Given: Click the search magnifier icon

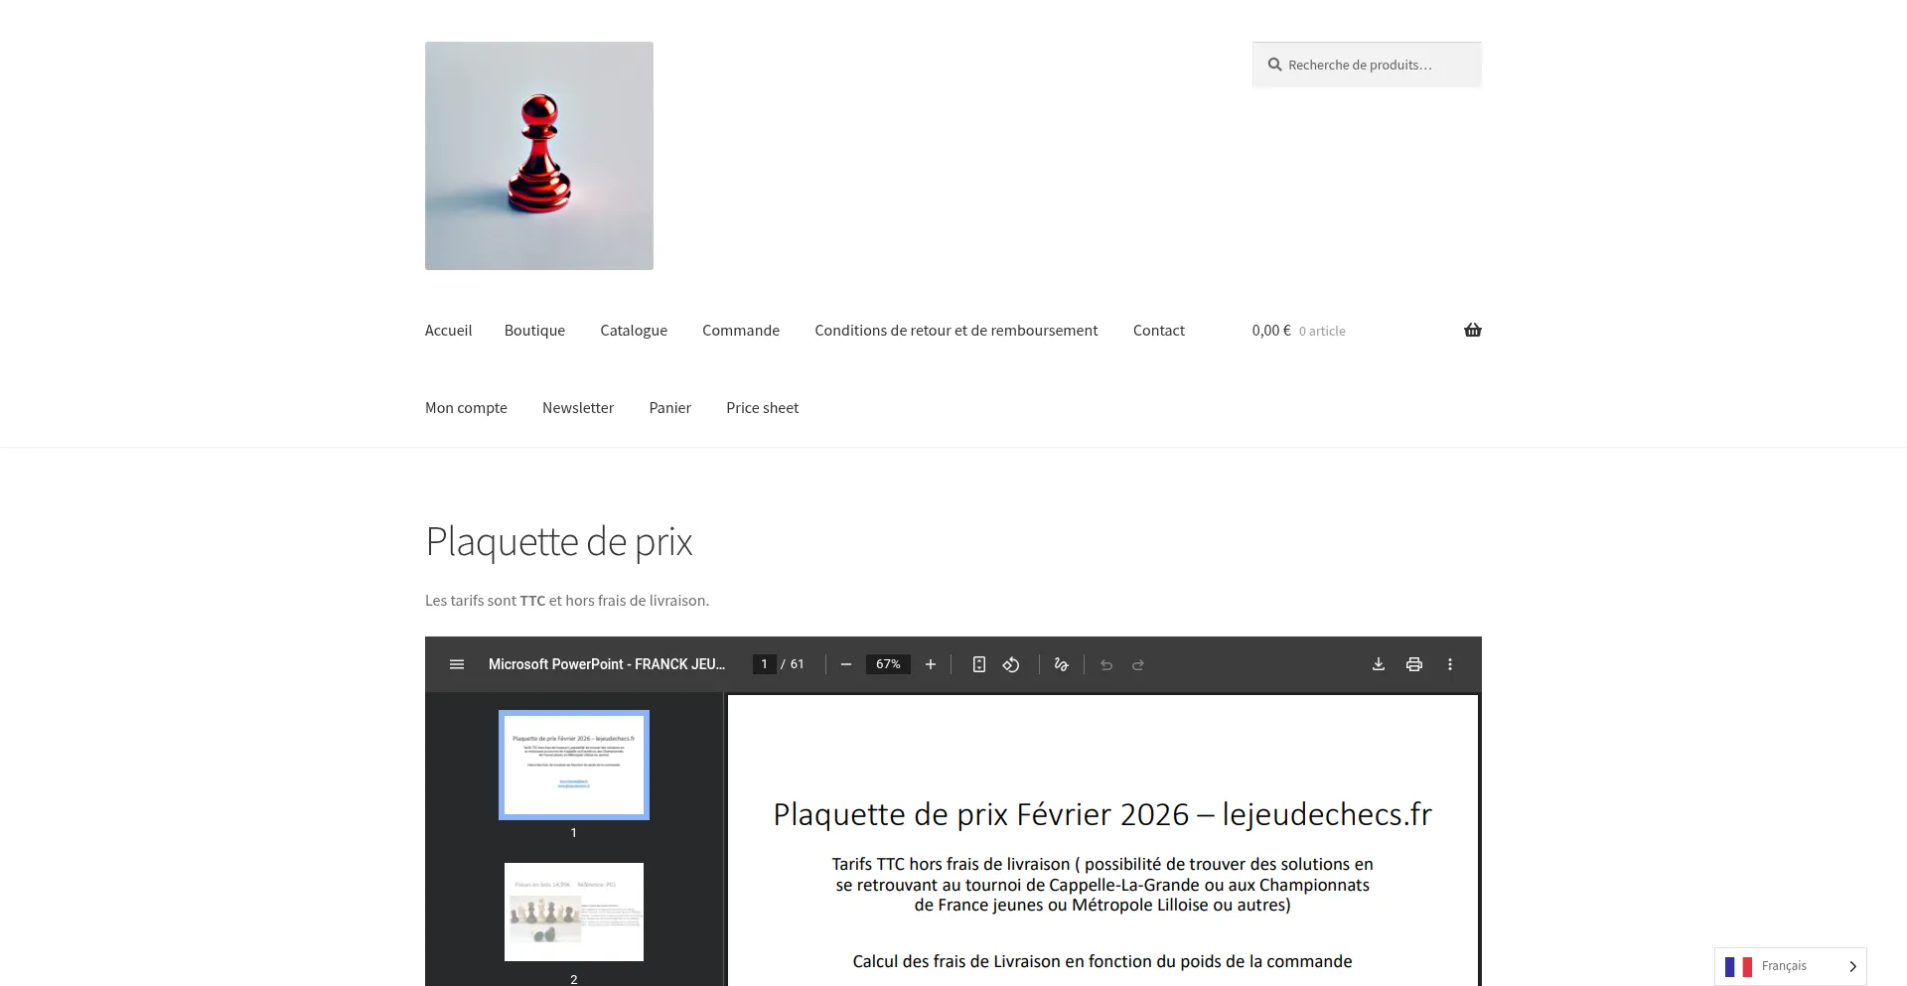Looking at the screenshot, I should tap(1274, 65).
